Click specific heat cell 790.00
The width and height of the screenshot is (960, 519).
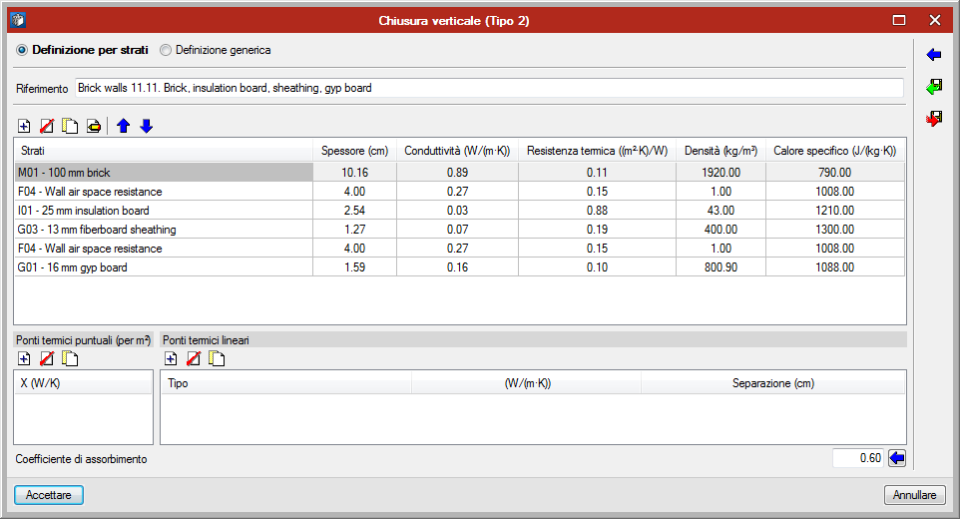tap(834, 173)
